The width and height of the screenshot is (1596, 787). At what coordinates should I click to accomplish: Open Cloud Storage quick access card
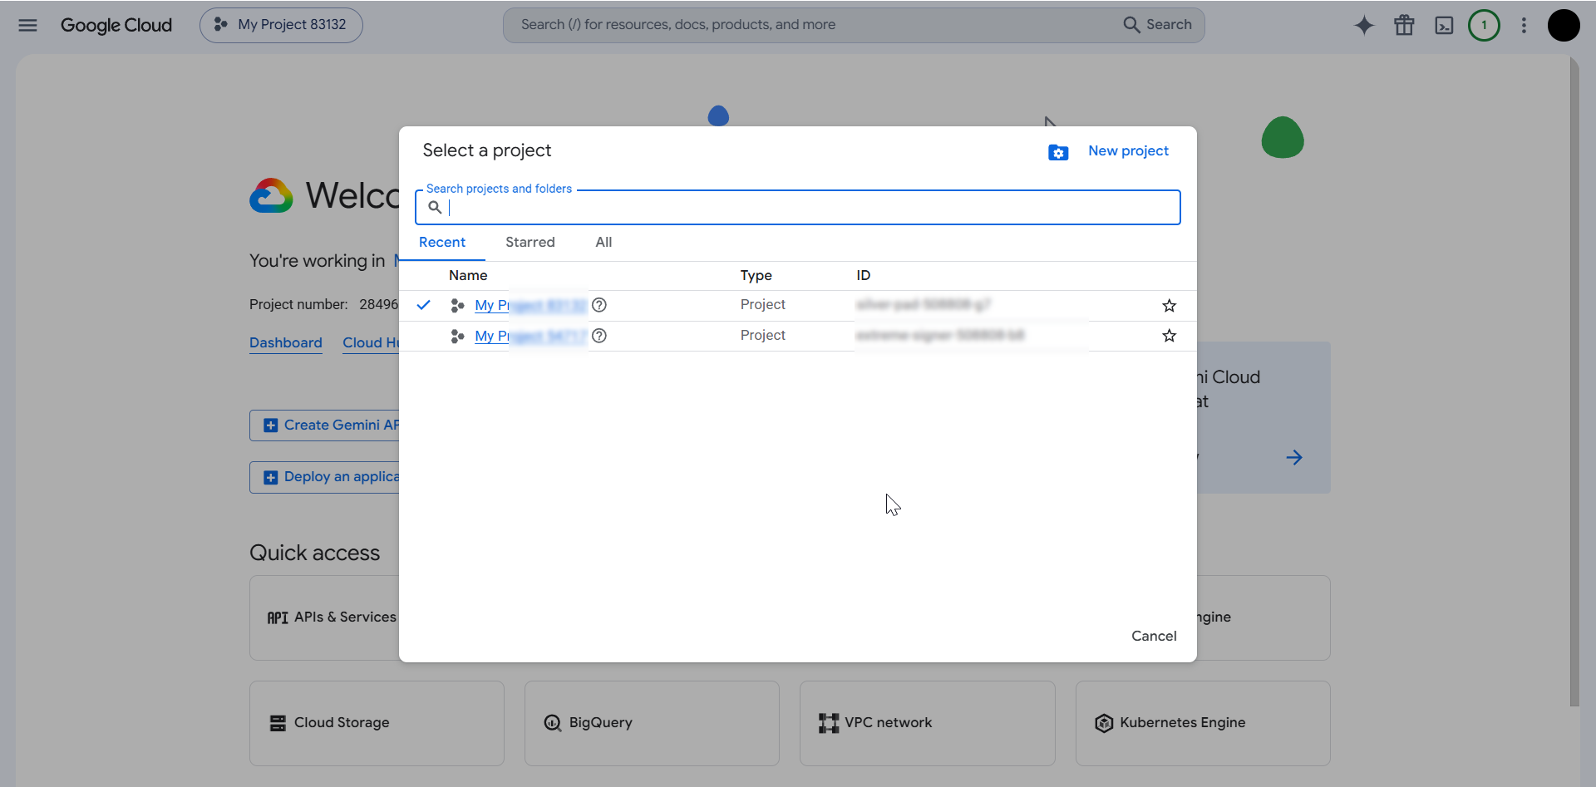[x=377, y=723]
